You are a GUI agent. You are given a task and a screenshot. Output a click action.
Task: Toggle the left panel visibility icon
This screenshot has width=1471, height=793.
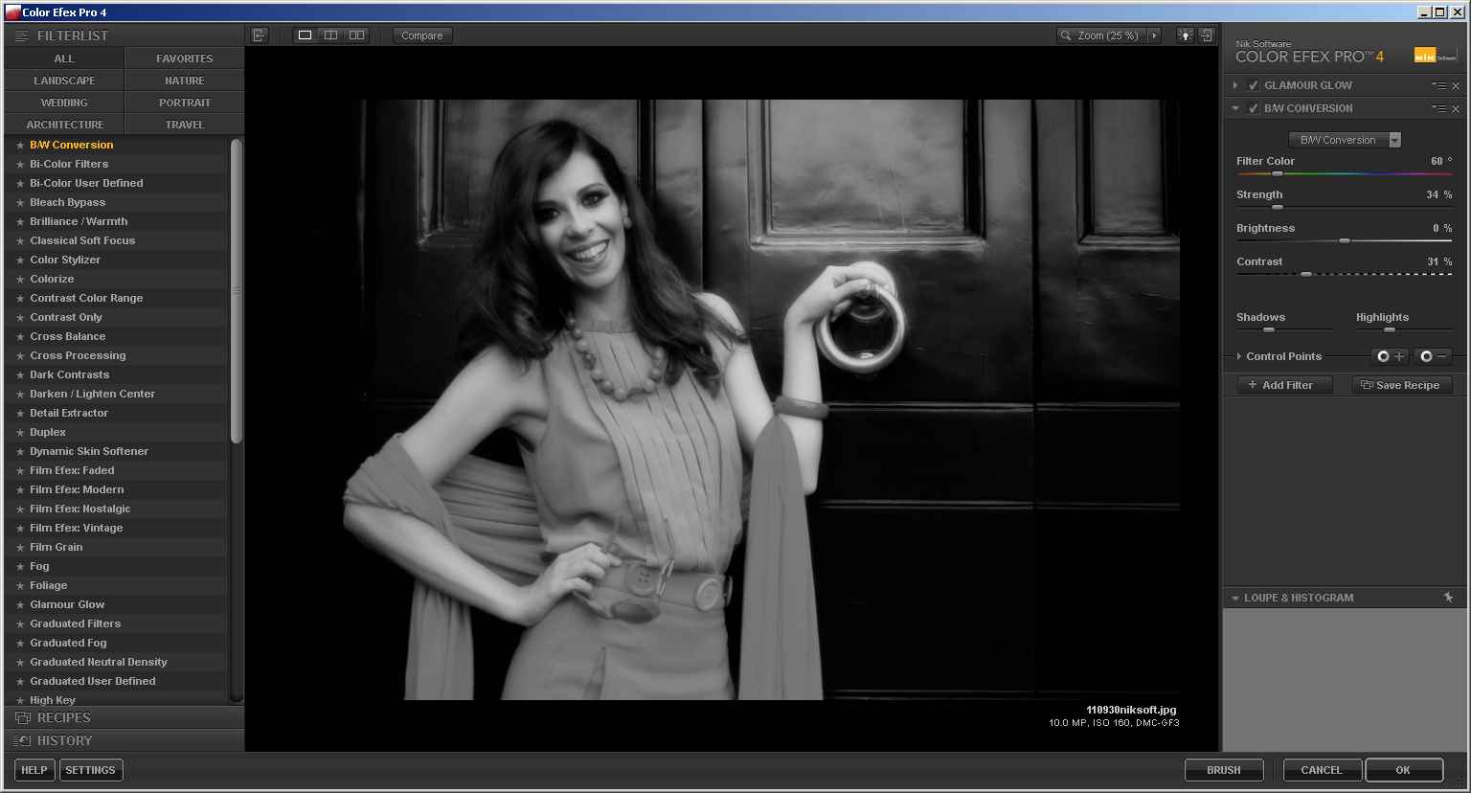[x=259, y=35]
